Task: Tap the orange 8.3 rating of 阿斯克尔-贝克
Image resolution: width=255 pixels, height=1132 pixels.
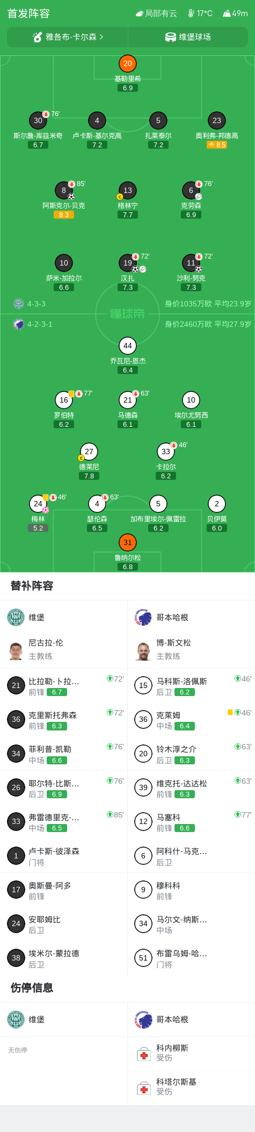Action: (x=64, y=214)
